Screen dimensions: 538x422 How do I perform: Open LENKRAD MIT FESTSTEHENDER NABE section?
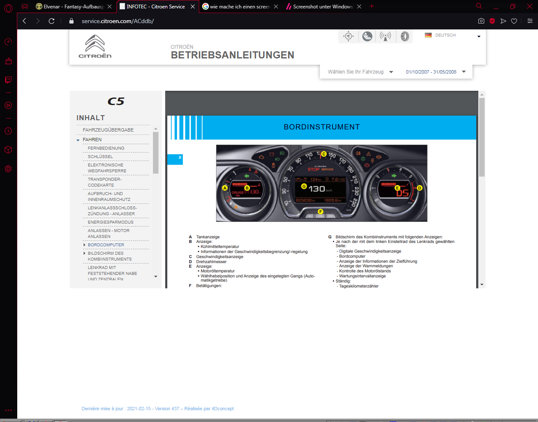tap(112, 273)
